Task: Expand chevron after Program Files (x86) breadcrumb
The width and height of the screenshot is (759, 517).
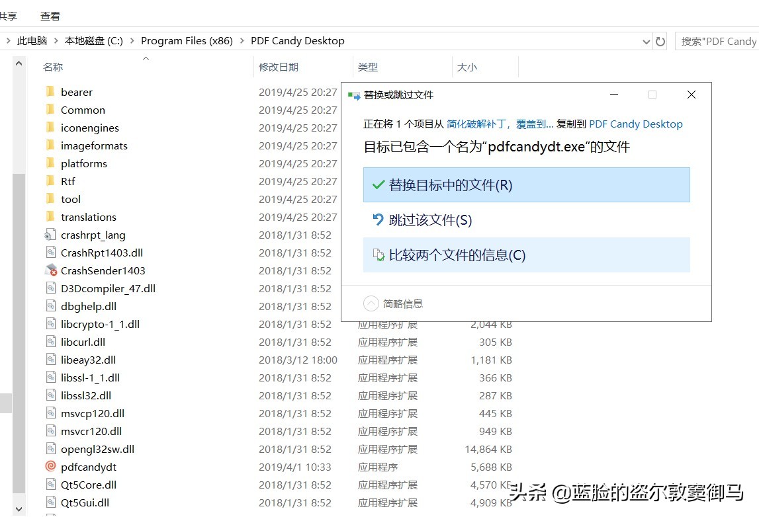Action: coord(242,40)
